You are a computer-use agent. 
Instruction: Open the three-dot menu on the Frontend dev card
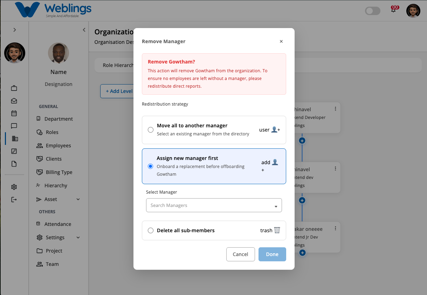335,169
